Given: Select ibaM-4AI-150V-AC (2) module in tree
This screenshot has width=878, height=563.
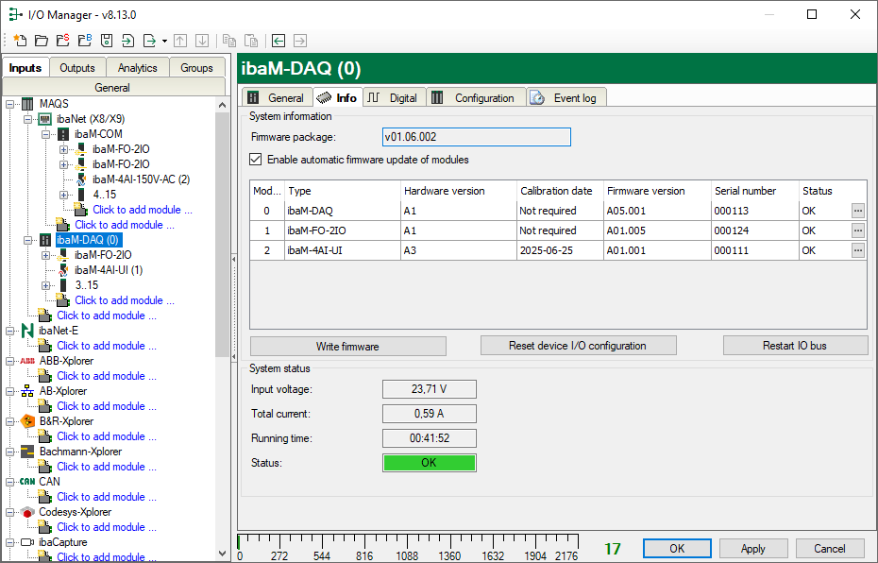Looking at the screenshot, I should pyautogui.click(x=140, y=179).
